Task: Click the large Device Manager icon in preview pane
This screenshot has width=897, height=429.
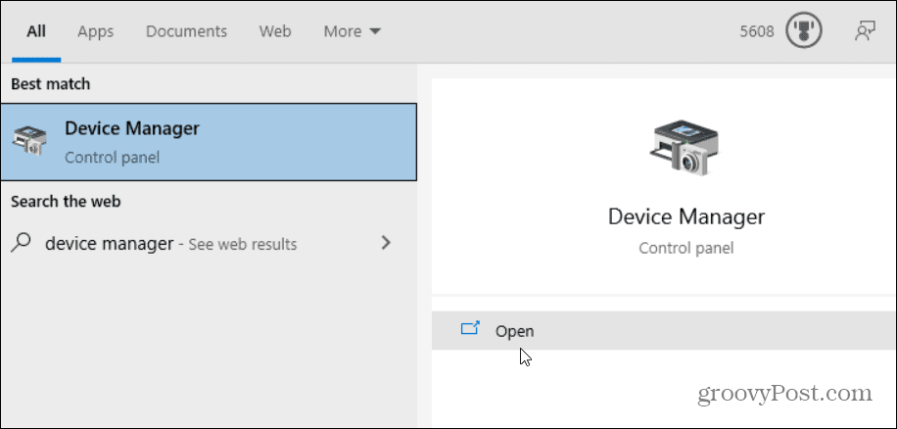Action: pyautogui.click(x=685, y=149)
